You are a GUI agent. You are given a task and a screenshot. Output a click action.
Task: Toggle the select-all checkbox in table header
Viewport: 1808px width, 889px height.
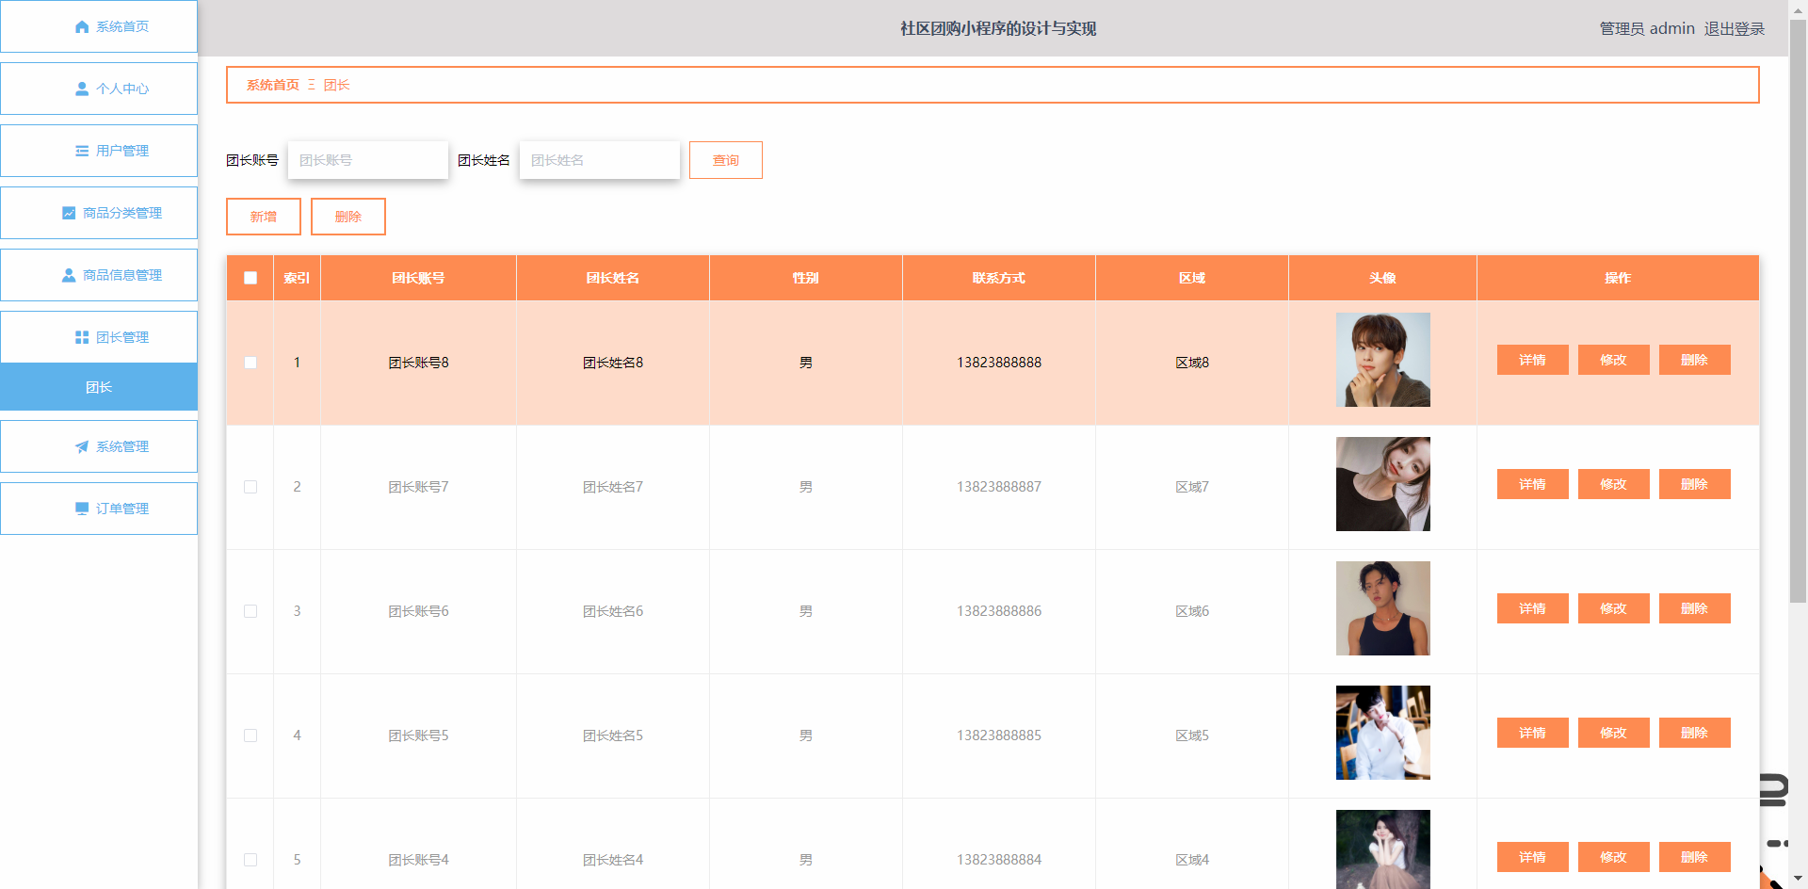250,278
